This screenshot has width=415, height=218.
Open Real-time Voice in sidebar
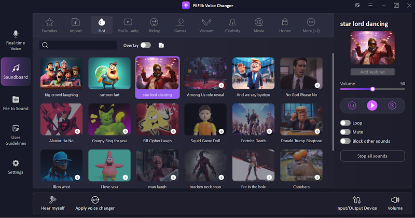click(16, 40)
